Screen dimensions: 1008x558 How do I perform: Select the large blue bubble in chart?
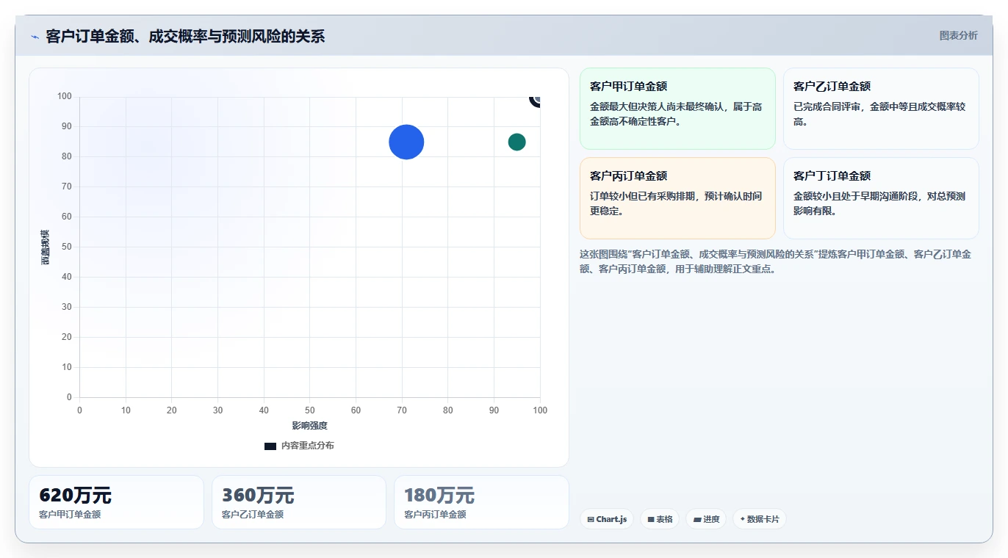coord(406,142)
